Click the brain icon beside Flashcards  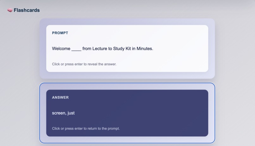coord(10,10)
